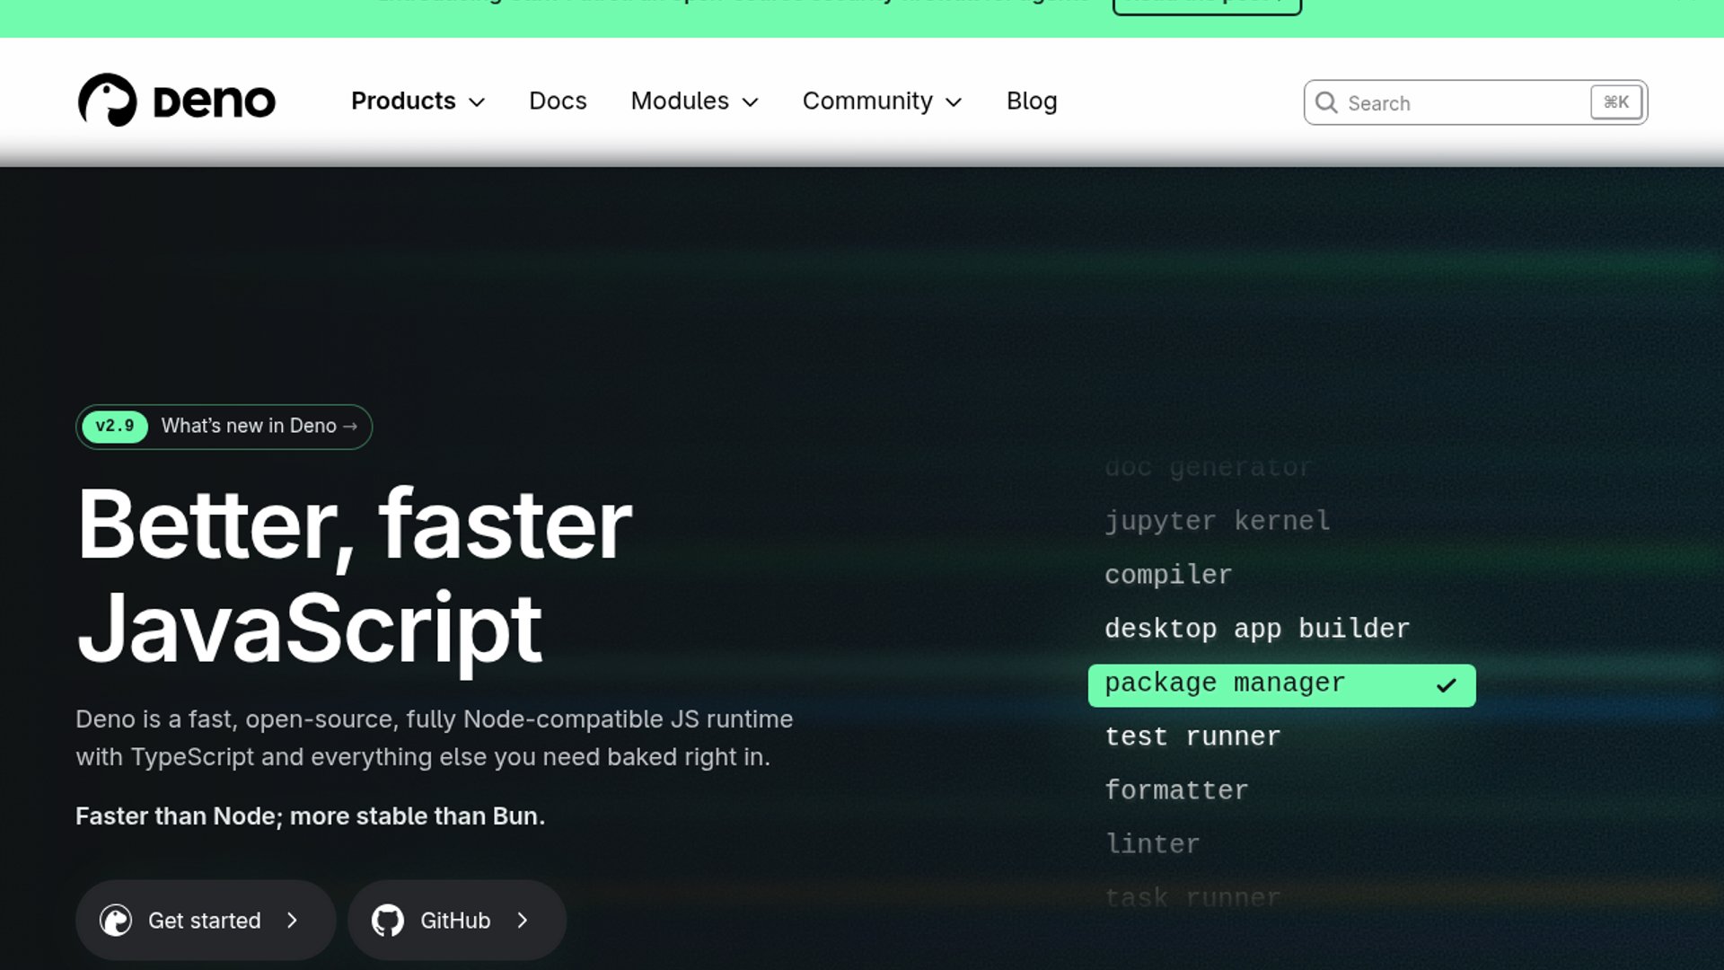Click the ⌘K shortcut badge
The width and height of the screenshot is (1724, 970).
tap(1616, 102)
